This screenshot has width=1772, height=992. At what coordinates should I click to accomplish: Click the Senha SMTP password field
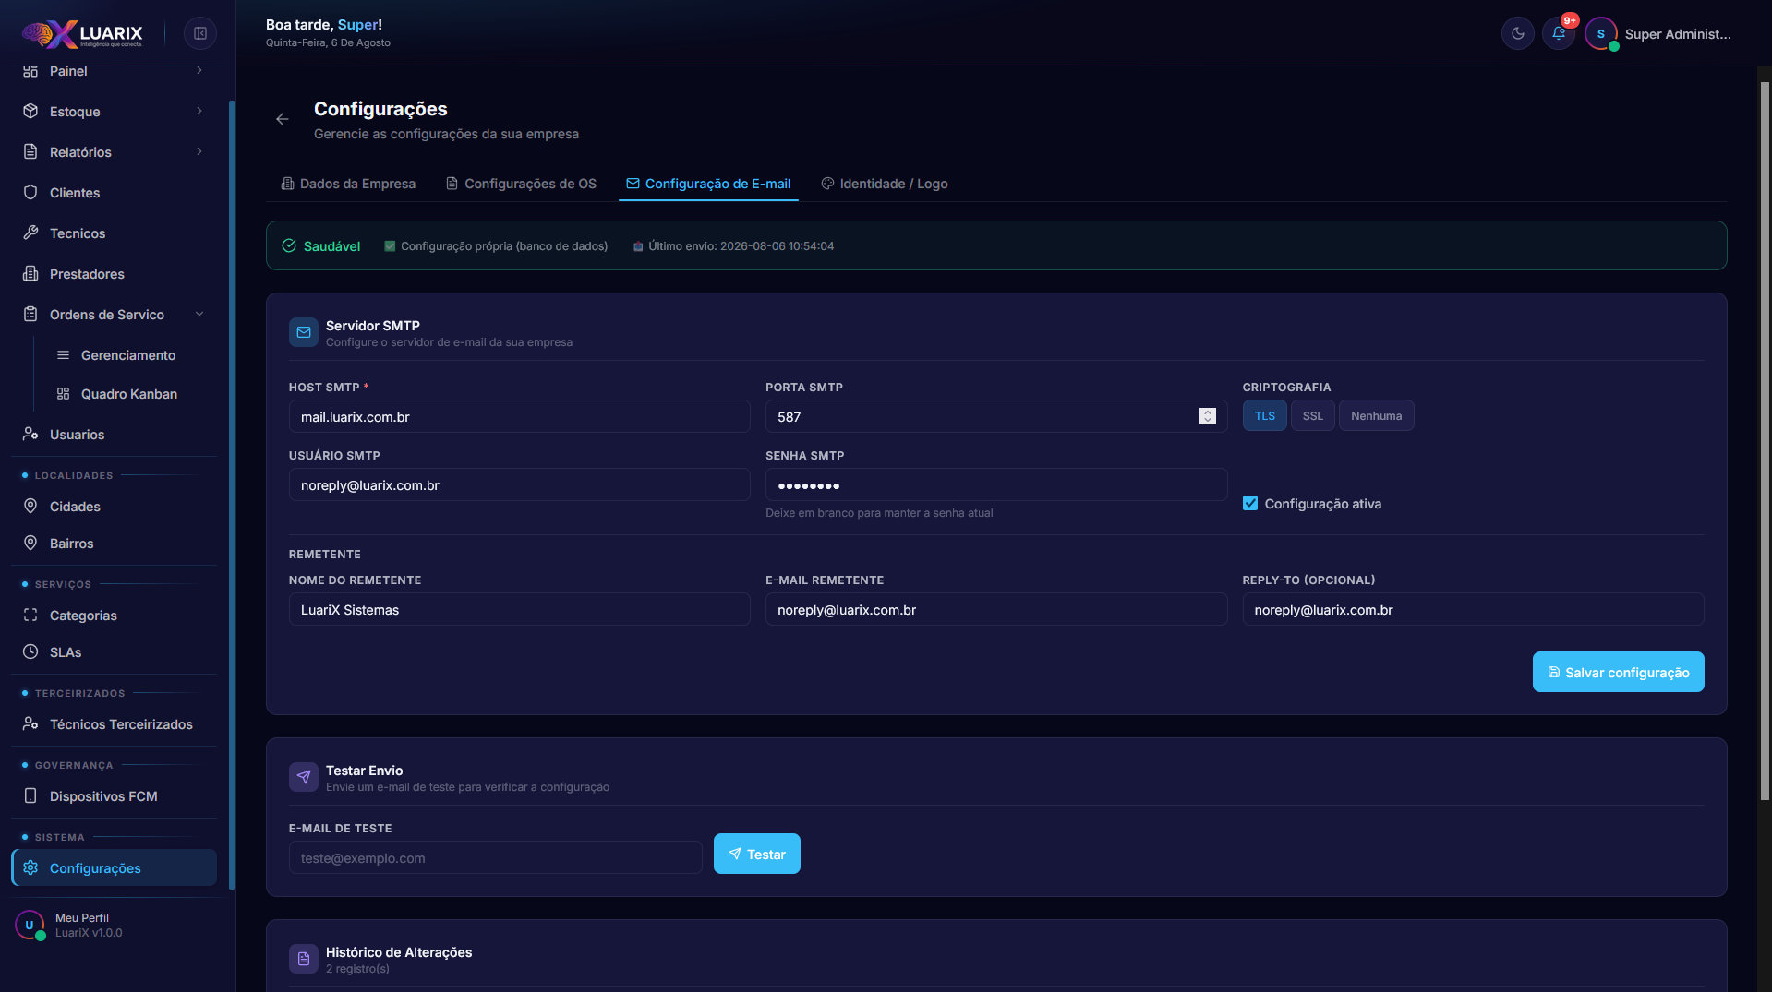[x=996, y=484]
